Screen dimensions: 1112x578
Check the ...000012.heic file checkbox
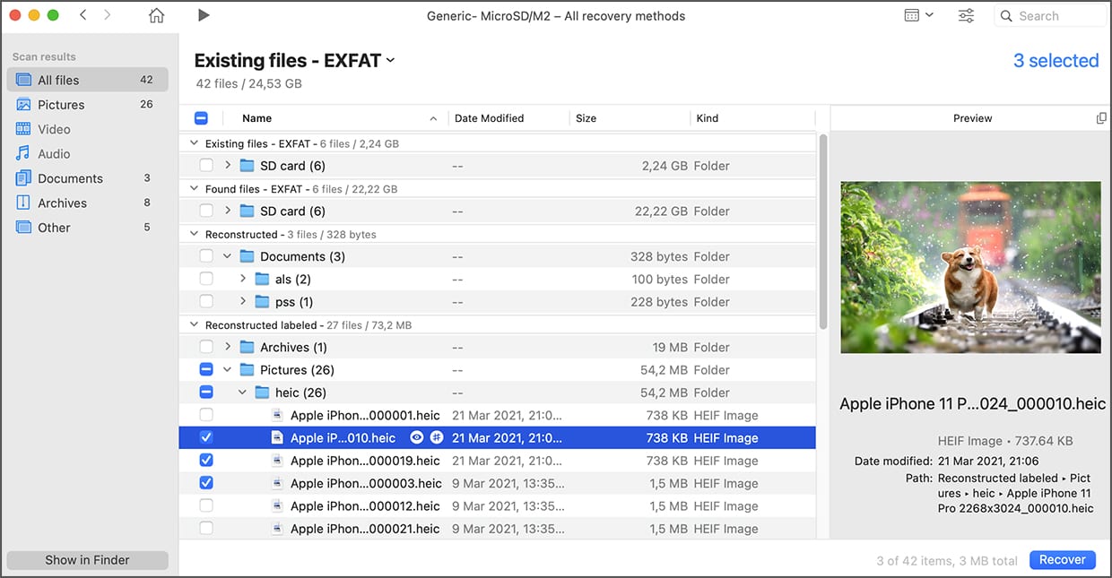(x=206, y=506)
